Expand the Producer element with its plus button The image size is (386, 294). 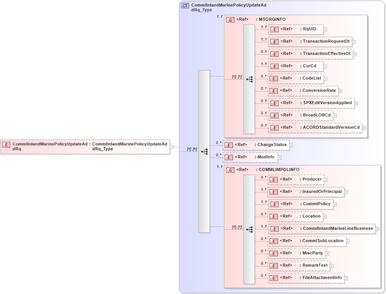click(326, 179)
